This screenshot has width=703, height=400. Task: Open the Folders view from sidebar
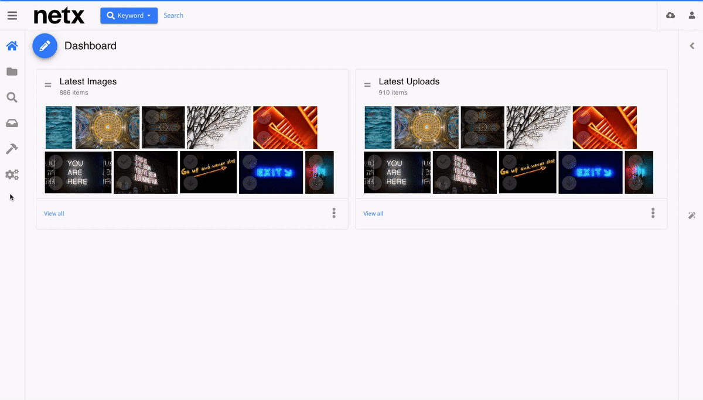click(12, 71)
